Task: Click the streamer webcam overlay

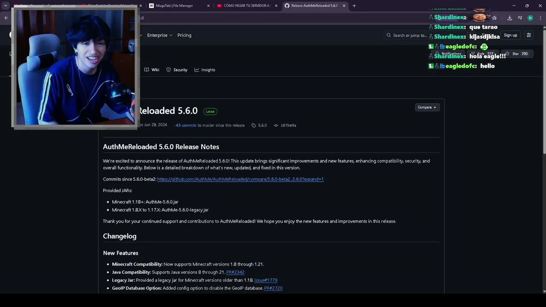Action: click(75, 67)
